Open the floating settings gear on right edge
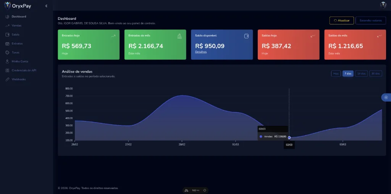391x194 pixels. (x=386, y=97)
